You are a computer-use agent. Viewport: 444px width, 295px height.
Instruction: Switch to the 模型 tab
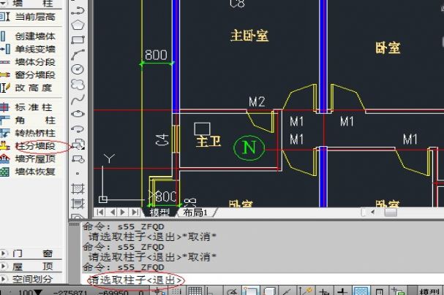[160, 212]
